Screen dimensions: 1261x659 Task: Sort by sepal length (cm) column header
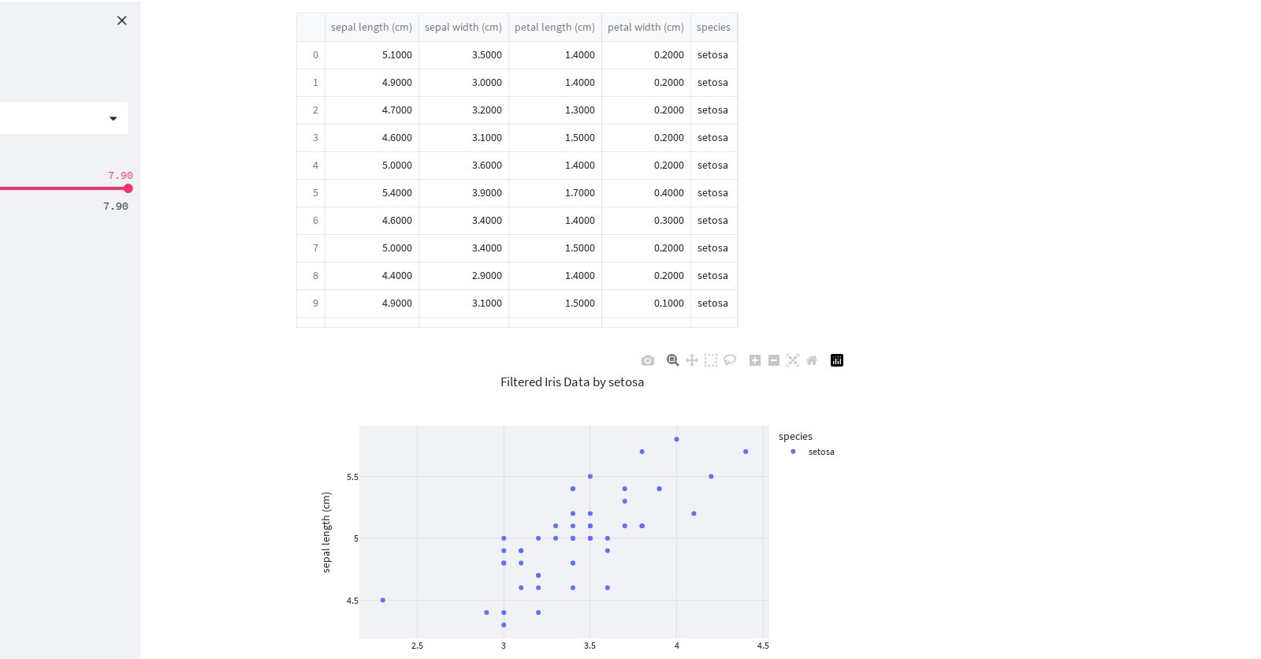click(x=371, y=27)
